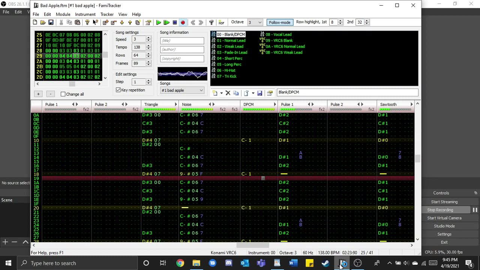The width and height of the screenshot is (480, 270).
Task: Uncheck the Key repetition checkbox
Action: click(118, 90)
